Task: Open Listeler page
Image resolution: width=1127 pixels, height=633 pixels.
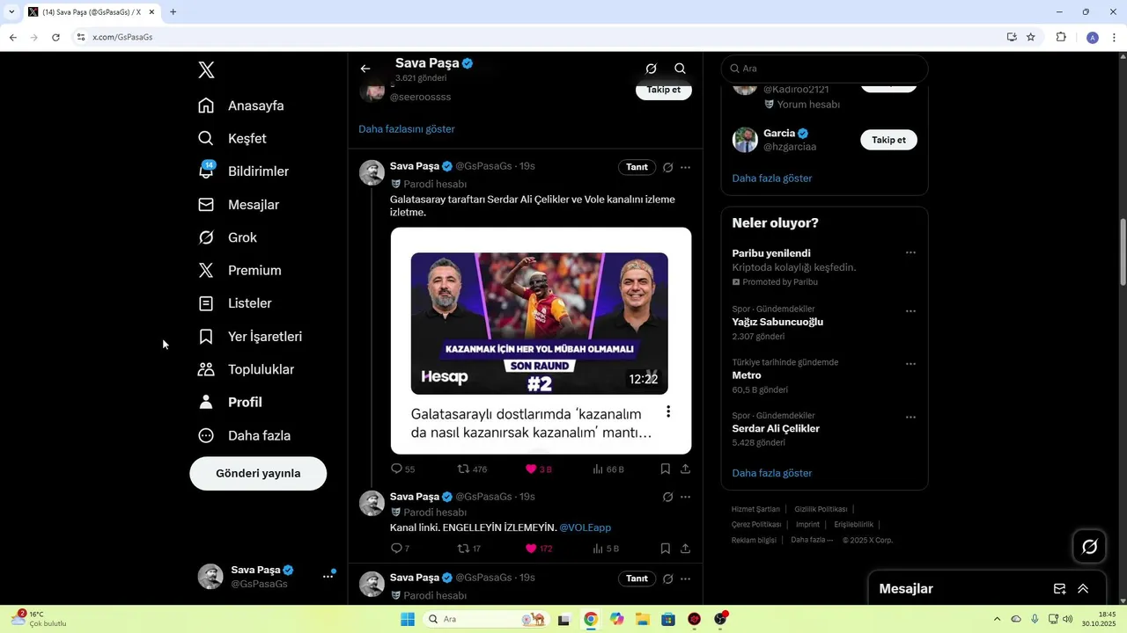Action: (x=235, y=303)
